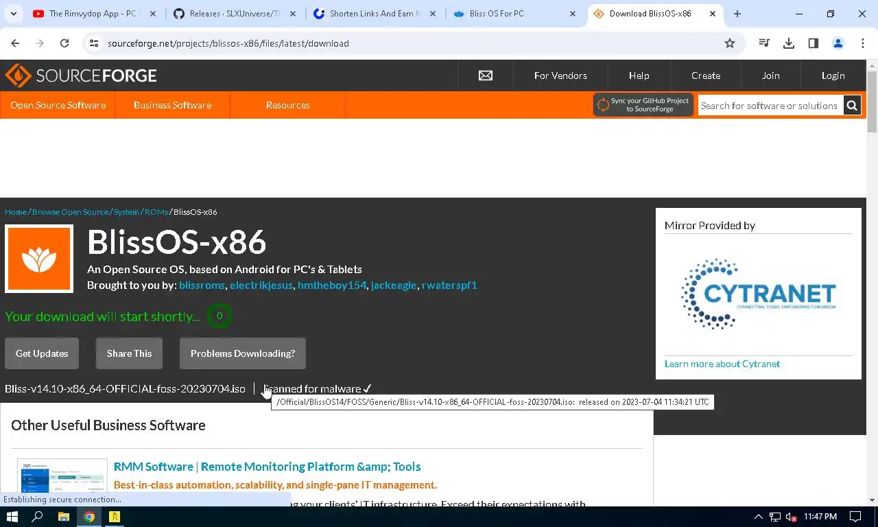The width and height of the screenshot is (878, 527).
Task: Click the Get Updates button
Action: (42, 353)
